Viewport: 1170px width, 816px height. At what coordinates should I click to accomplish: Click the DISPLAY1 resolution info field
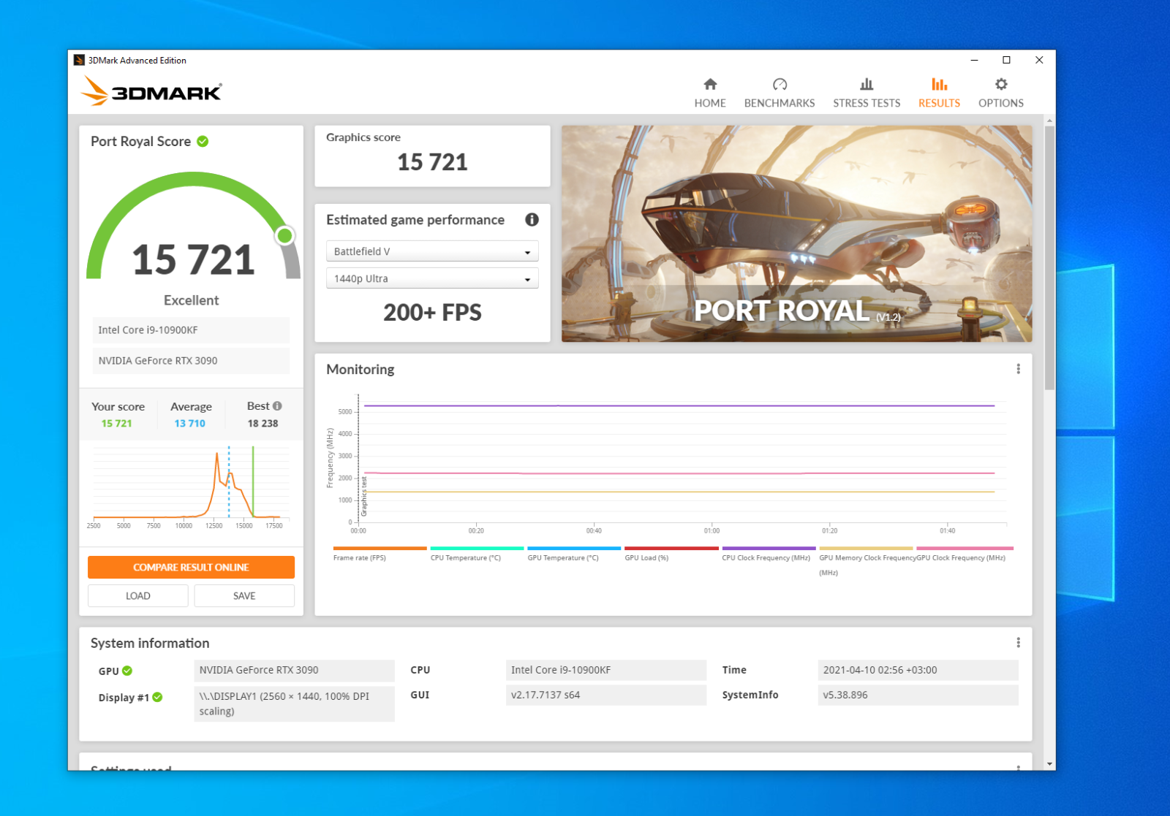coord(294,703)
